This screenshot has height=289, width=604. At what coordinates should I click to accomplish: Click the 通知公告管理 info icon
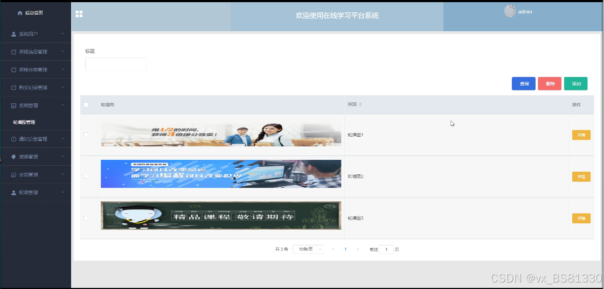point(14,139)
